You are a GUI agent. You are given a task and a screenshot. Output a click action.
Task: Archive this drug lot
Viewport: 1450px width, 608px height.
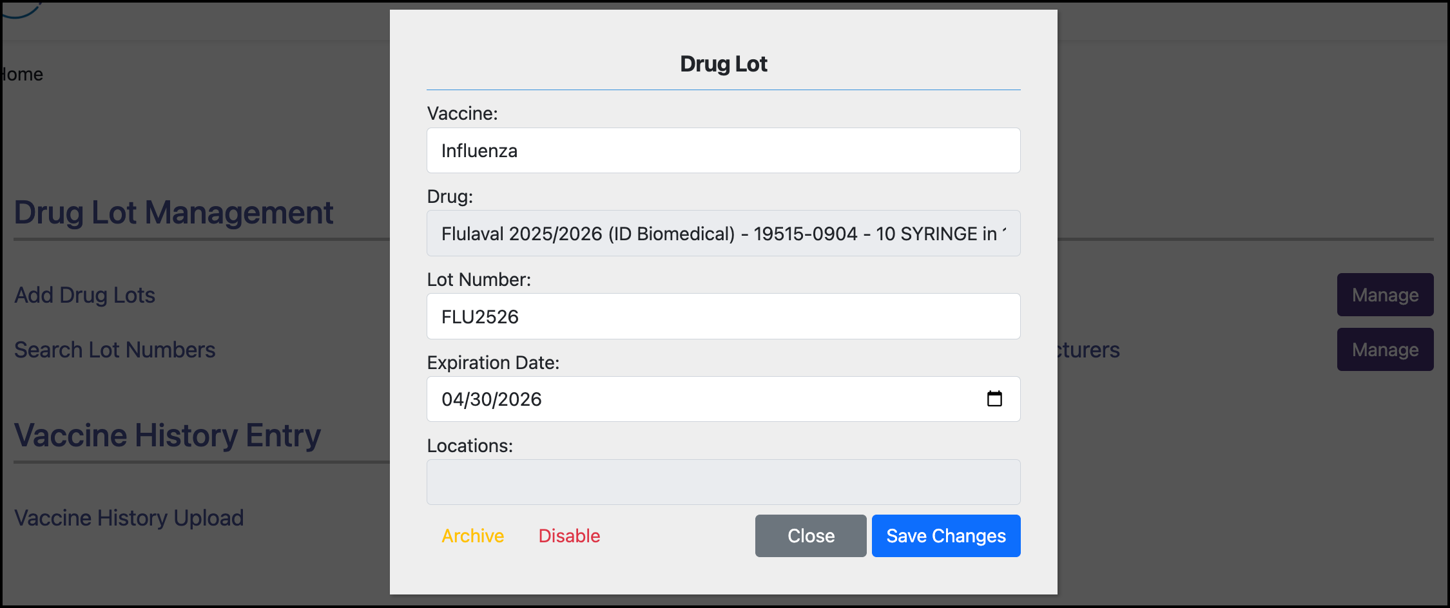point(472,535)
